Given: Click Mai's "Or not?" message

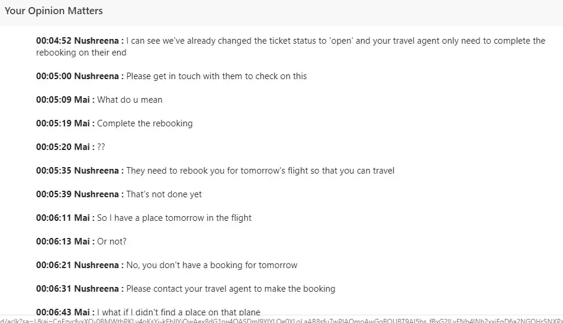Looking at the screenshot, I should click(112, 242).
